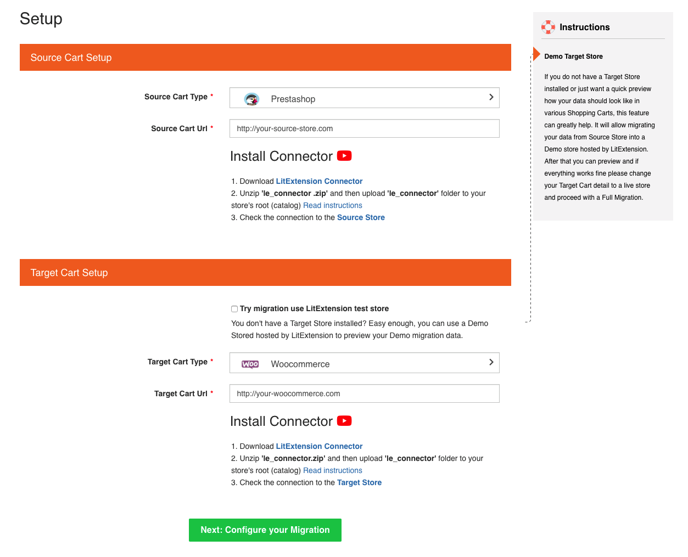The image size is (688, 557).
Task: Open the Source Cart Type dropdown
Action: tap(364, 98)
